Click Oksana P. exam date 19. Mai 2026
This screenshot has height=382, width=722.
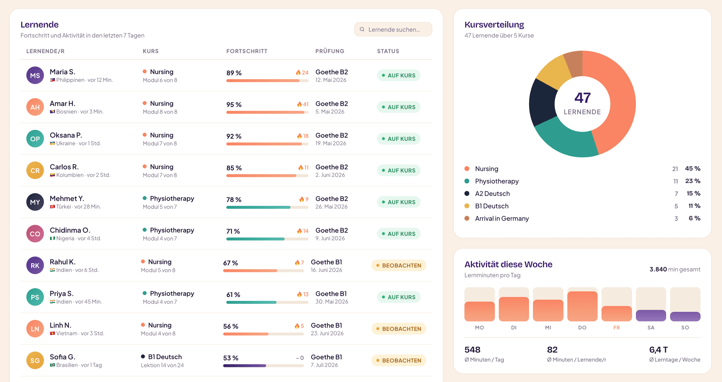pyautogui.click(x=331, y=143)
